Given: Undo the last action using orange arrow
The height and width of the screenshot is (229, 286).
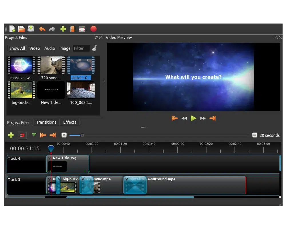Looking at the screenshot, I should [42, 29].
